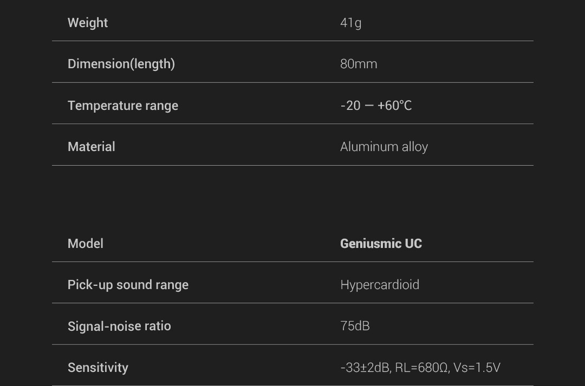Click the Dimension(length) label

(121, 64)
